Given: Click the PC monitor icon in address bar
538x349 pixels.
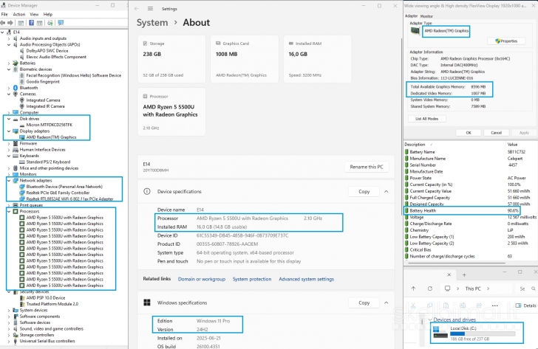Looking at the screenshot, I should click(x=447, y=288).
